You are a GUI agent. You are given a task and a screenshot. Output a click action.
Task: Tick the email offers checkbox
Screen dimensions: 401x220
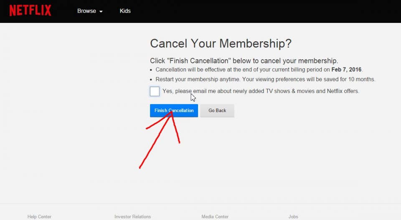pyautogui.click(x=155, y=91)
